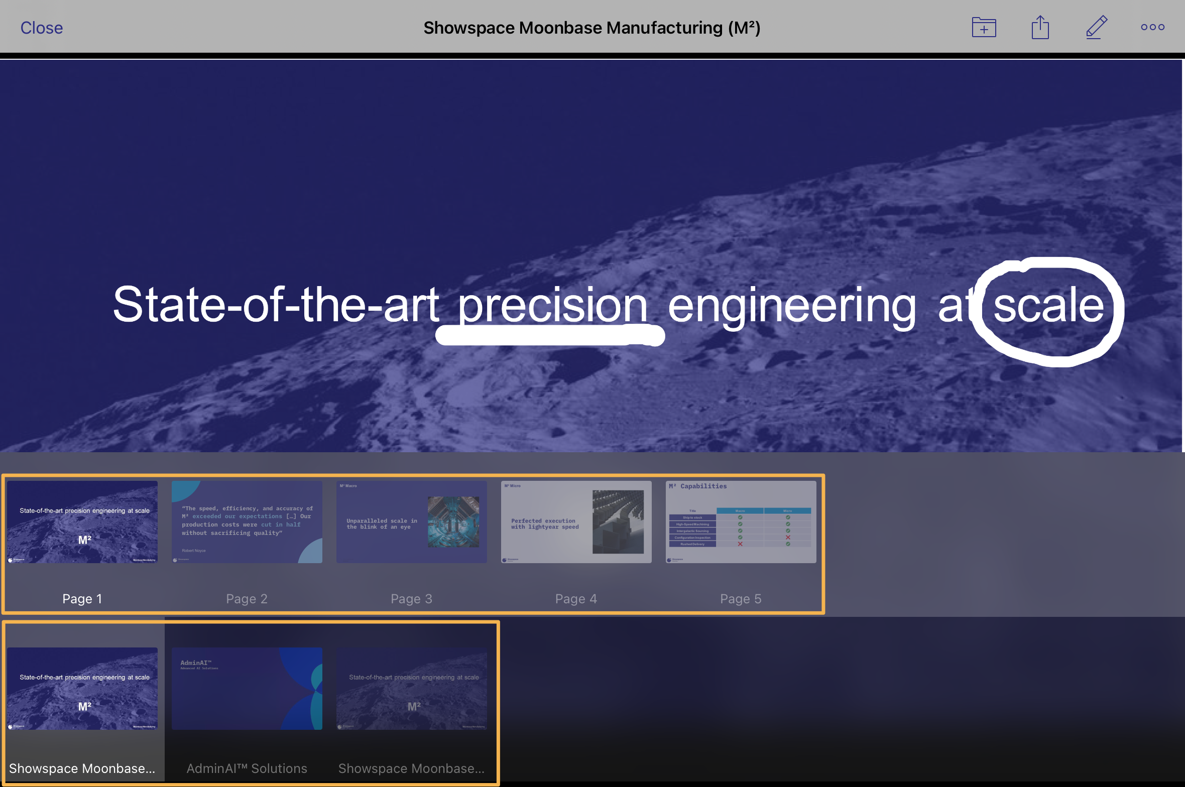Open the share sheet icon
Viewport: 1185px width, 787px height.
[1040, 28]
